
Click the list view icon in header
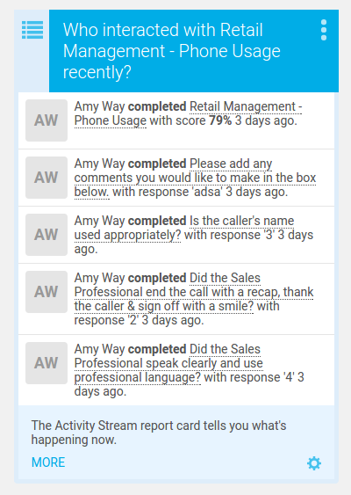tap(32, 30)
